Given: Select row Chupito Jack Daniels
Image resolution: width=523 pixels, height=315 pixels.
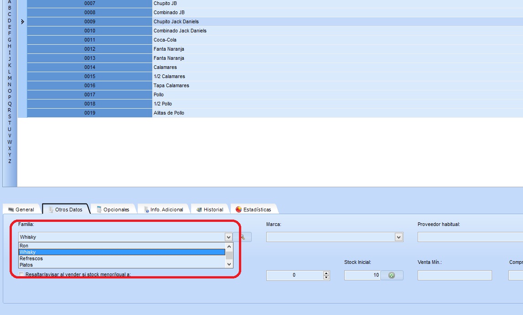Looking at the screenshot, I should click(x=275, y=22).
